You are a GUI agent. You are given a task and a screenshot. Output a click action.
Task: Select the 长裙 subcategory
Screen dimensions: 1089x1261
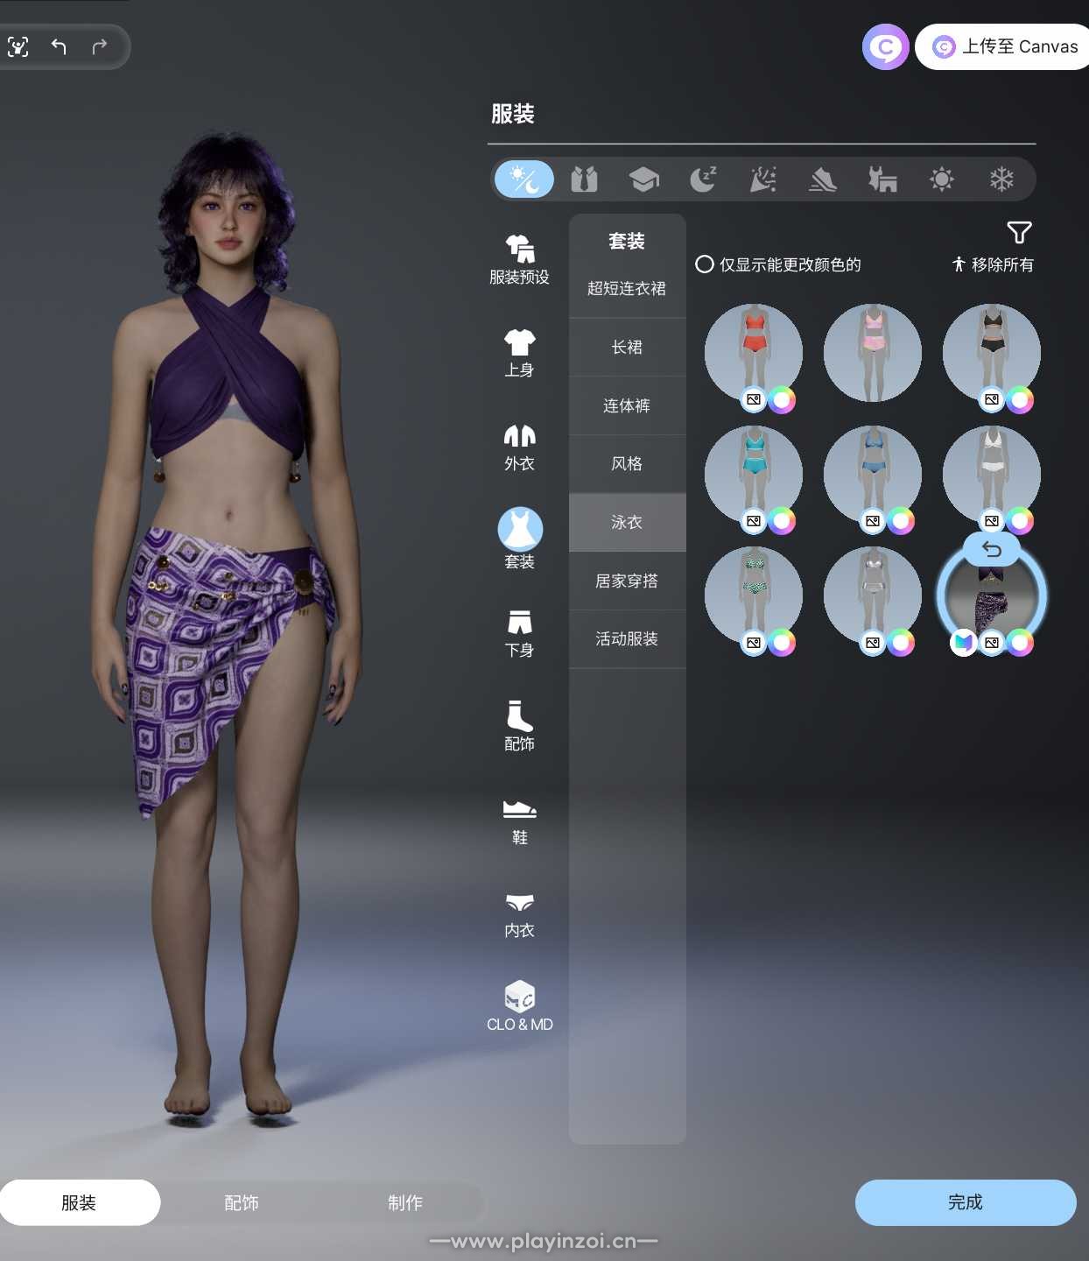click(627, 348)
